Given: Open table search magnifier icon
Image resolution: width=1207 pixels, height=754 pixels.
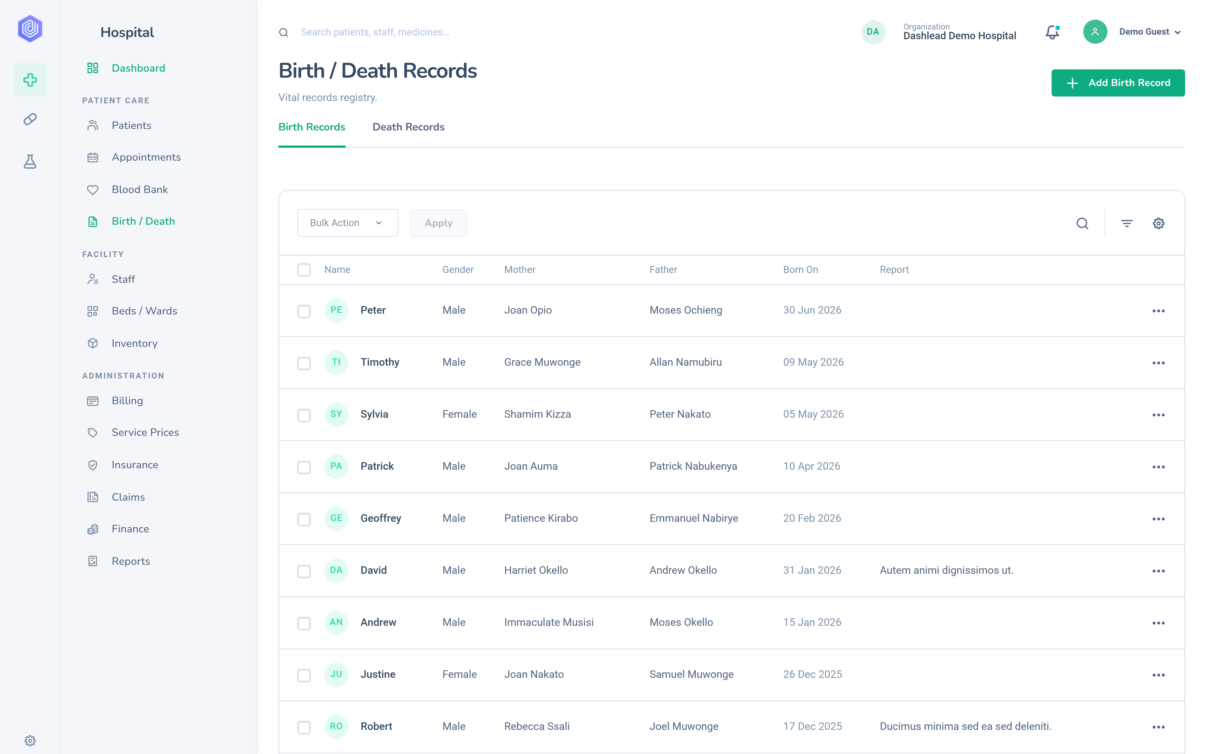Looking at the screenshot, I should 1082,223.
